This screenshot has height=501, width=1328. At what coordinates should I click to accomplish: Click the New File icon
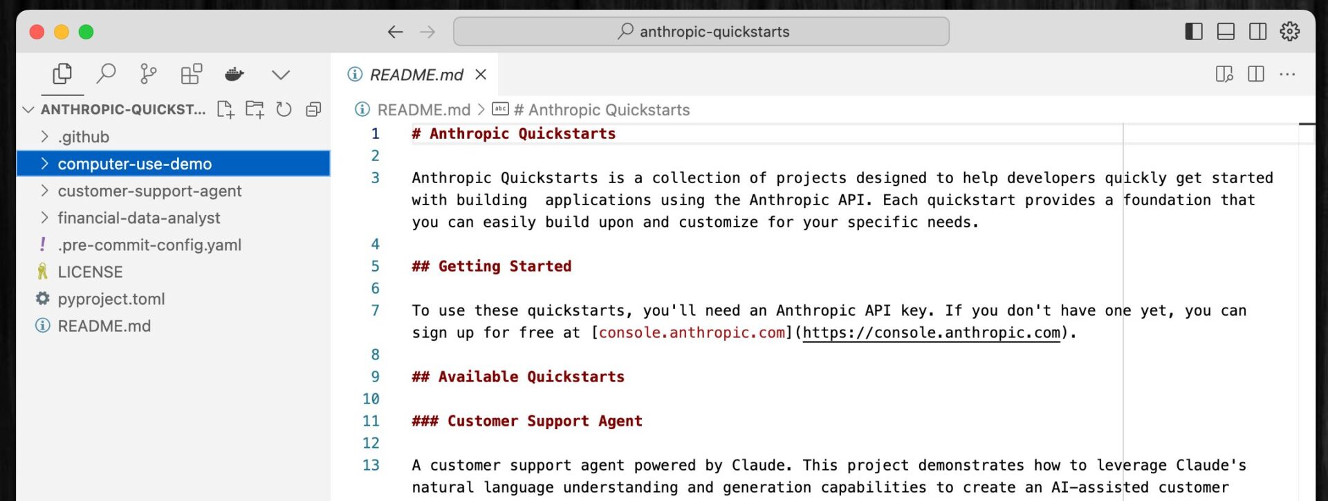click(x=225, y=109)
